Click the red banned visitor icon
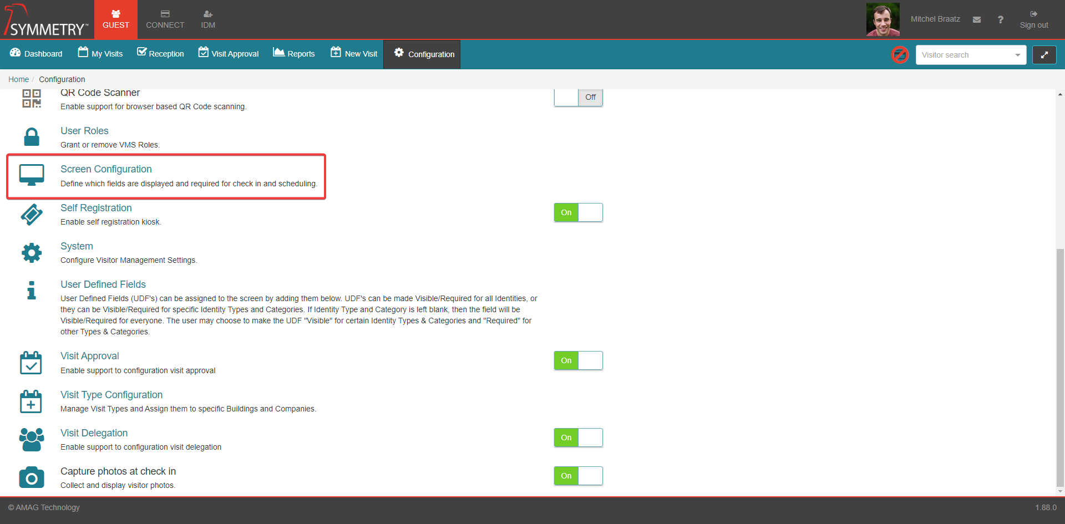1065x524 pixels. coord(900,55)
